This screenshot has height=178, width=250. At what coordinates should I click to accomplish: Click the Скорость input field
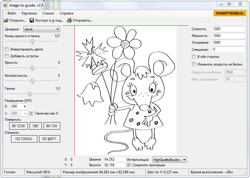tap(228, 29)
